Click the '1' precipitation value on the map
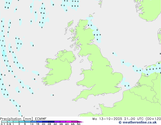The image size is (161, 125). click(4, 51)
